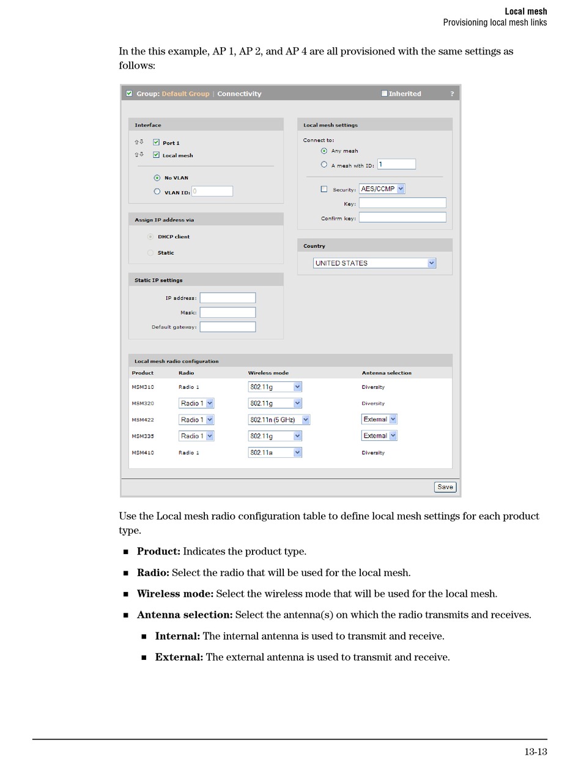Enable the Security checkbox

point(324,189)
